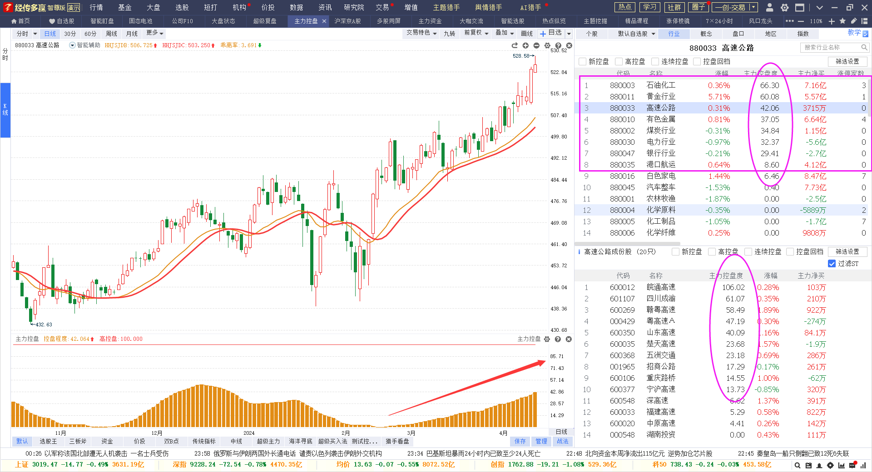The width and height of the screenshot is (872, 472).
Task: Click the search magnifier icon in status bar
Action: point(797,465)
